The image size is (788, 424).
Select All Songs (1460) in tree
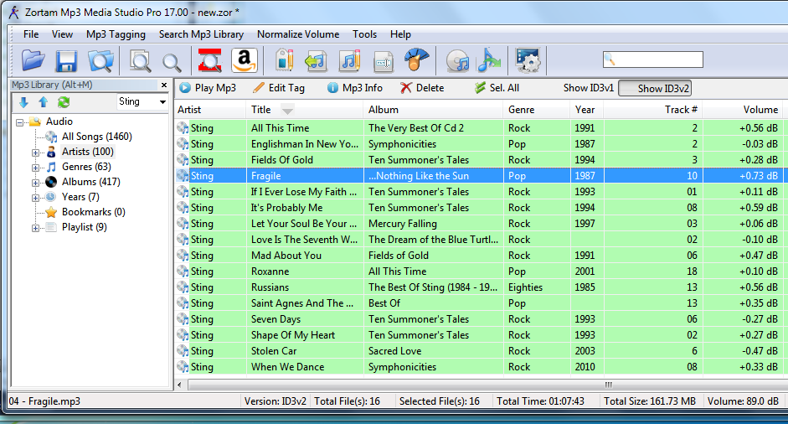point(96,137)
